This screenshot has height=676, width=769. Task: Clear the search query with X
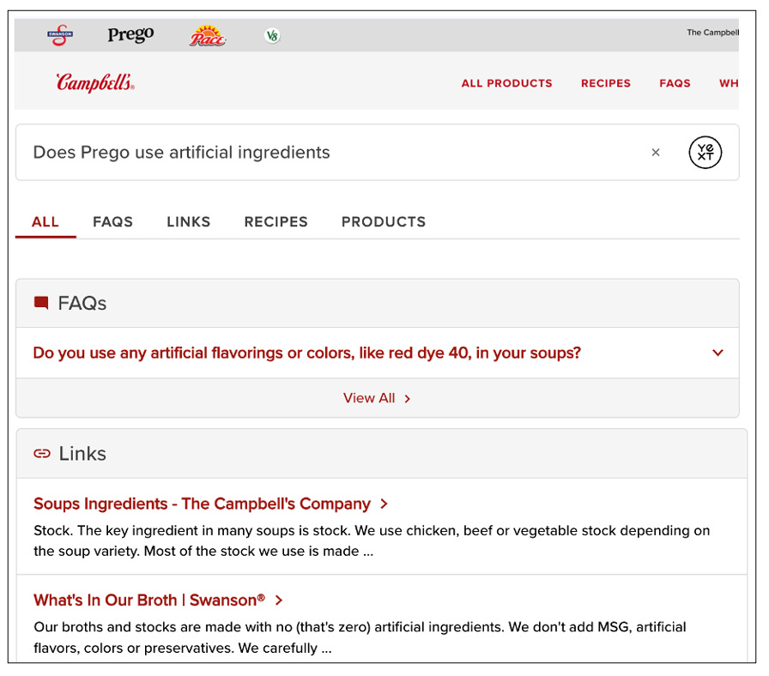pos(655,153)
